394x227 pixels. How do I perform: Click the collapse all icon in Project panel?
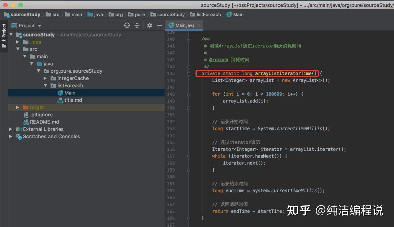coord(137,25)
